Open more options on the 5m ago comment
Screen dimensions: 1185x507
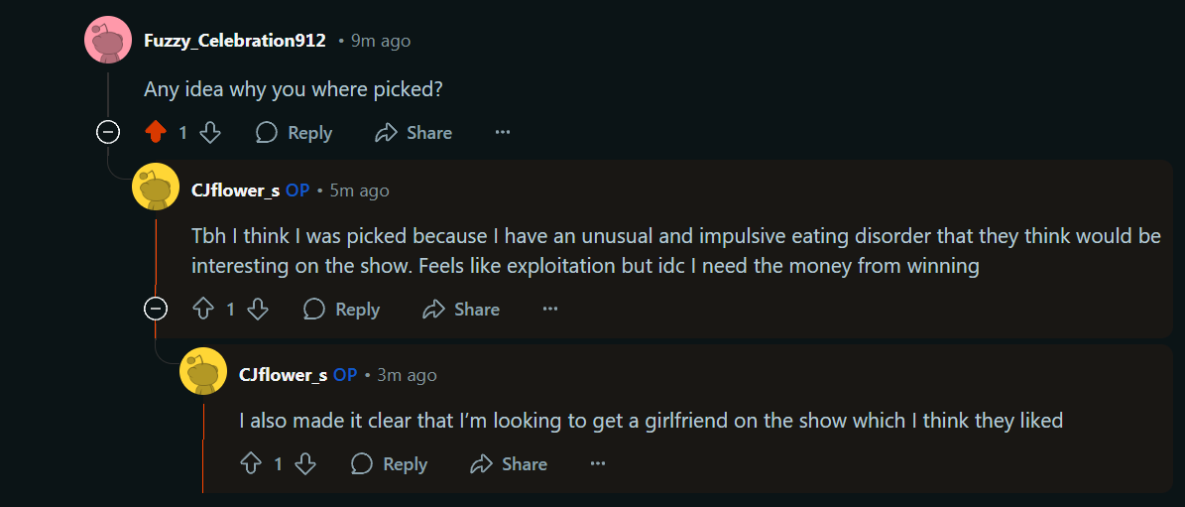point(550,309)
